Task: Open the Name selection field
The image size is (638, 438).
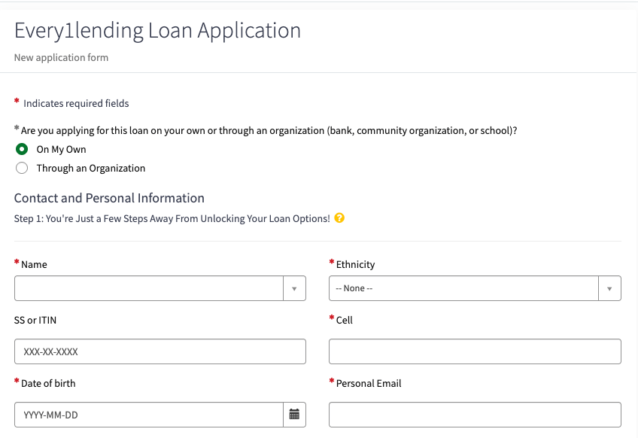Action: pos(150,288)
